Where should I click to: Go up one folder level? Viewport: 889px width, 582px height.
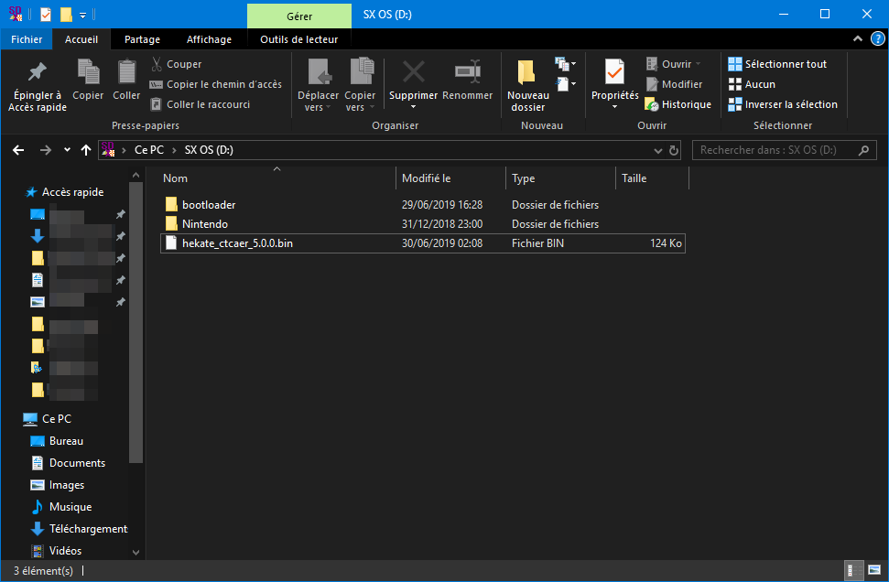point(86,150)
